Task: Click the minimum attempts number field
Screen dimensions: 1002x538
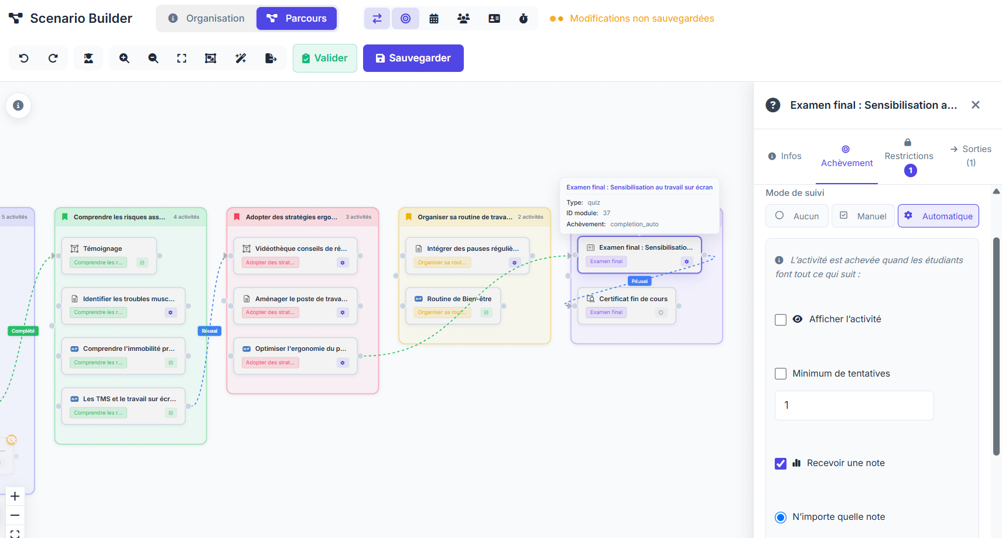Action: pyautogui.click(x=854, y=405)
